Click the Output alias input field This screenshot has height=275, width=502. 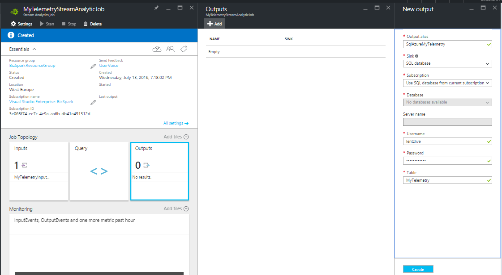click(444, 44)
